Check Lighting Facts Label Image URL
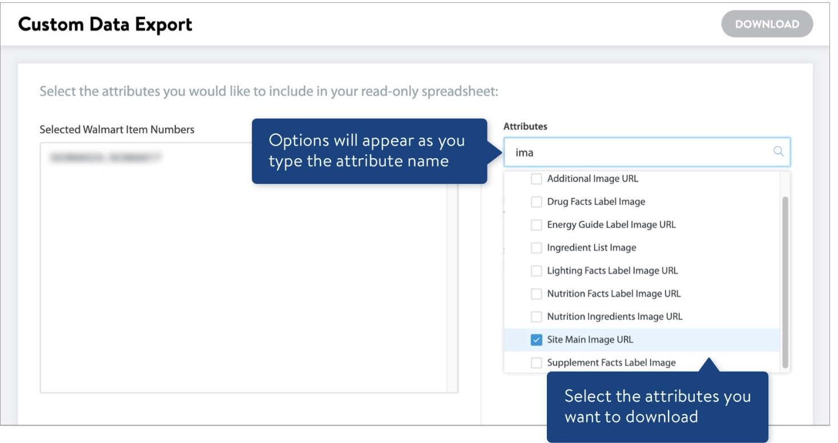 (536, 270)
